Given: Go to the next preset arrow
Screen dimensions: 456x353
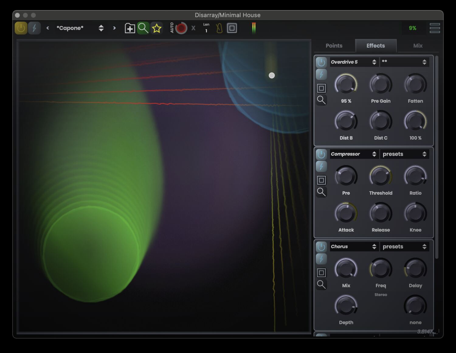Looking at the screenshot, I should pyautogui.click(x=114, y=28).
